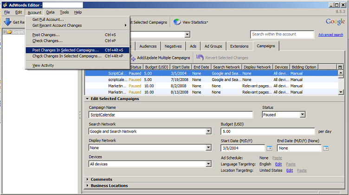The height and width of the screenshot is (195, 349).
Task: Click the Get Recent Changes download arrow icon
Action: pos(7,22)
